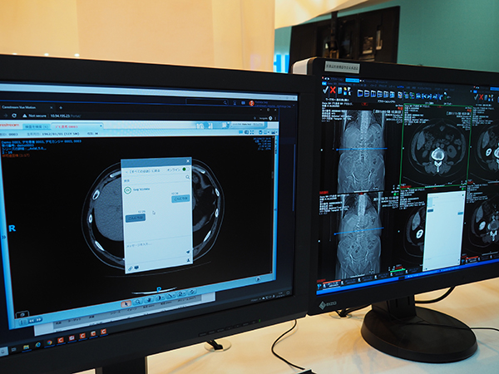499x374 pixels.
Task: Click the contact person icon in chat panel
Action: [189, 261]
